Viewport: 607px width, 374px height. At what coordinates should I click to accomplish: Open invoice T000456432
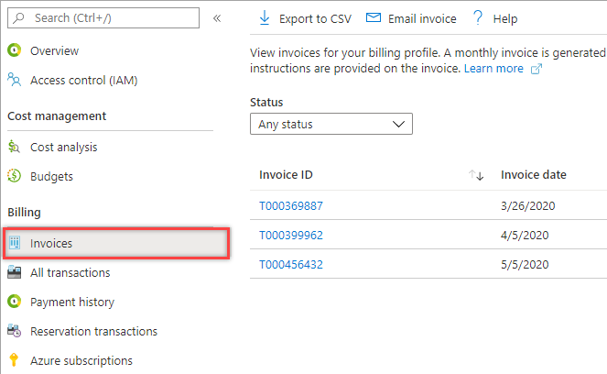291,265
